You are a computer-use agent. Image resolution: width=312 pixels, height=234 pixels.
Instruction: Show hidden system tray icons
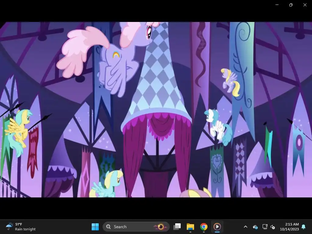(x=246, y=227)
